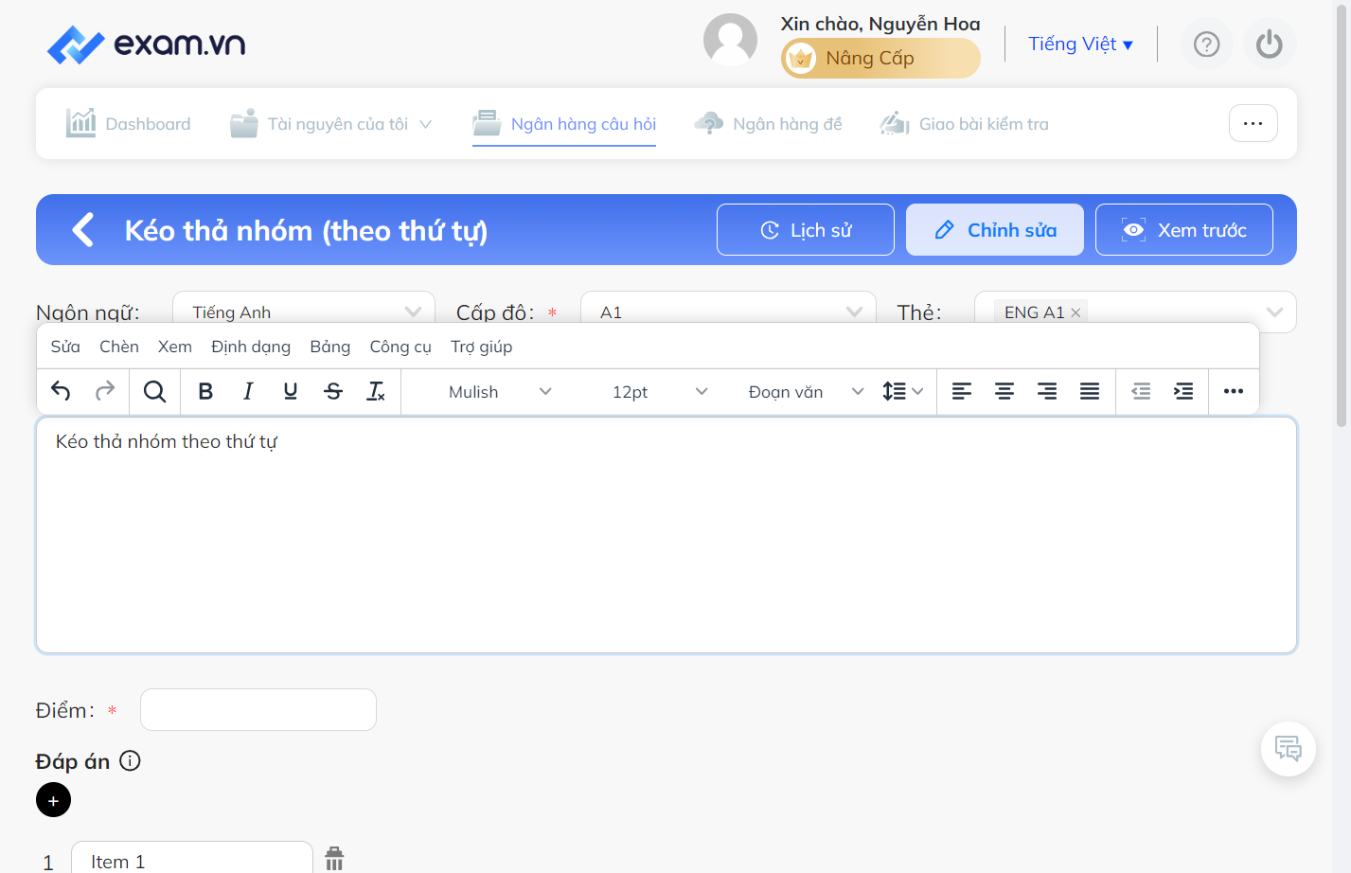Screen dimensions: 1351x873
Task: Open the Tiếng Việt language selector
Action: (x=1080, y=45)
